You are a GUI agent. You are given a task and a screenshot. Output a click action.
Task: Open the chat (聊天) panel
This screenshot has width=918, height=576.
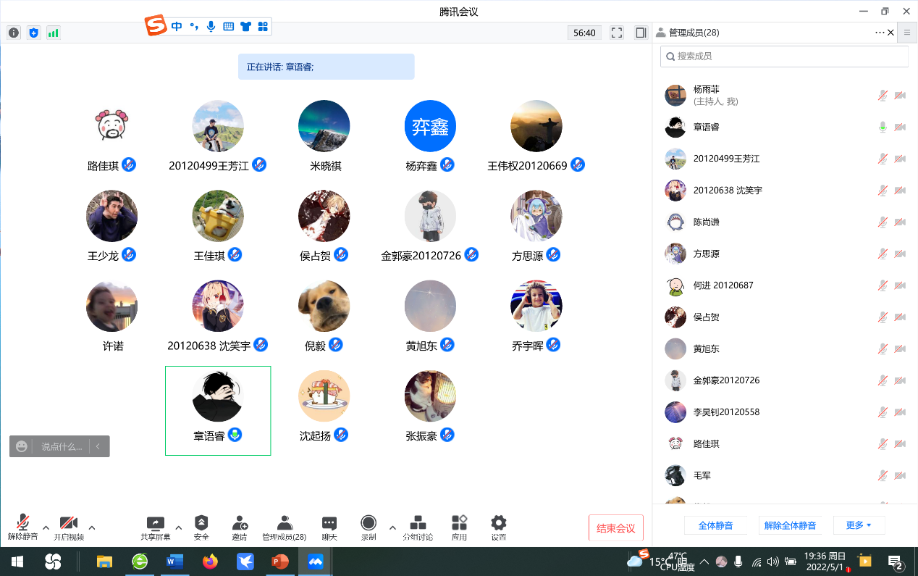point(329,527)
